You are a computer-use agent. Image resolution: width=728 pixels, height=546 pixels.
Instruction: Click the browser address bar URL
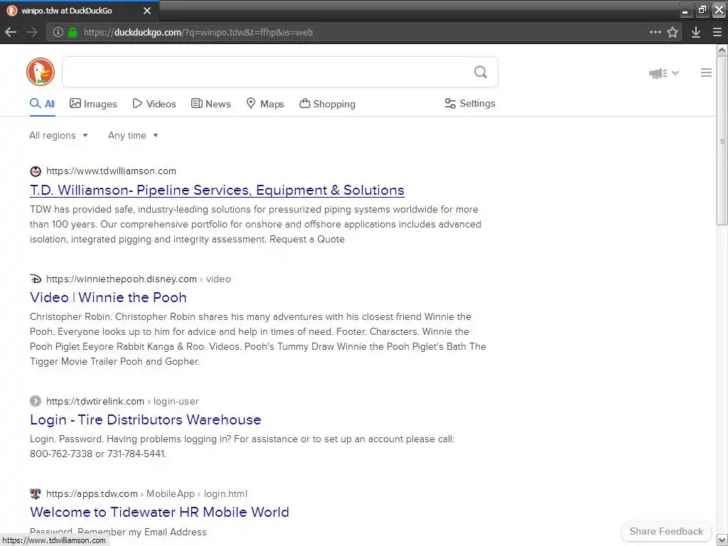pyautogui.click(x=198, y=33)
